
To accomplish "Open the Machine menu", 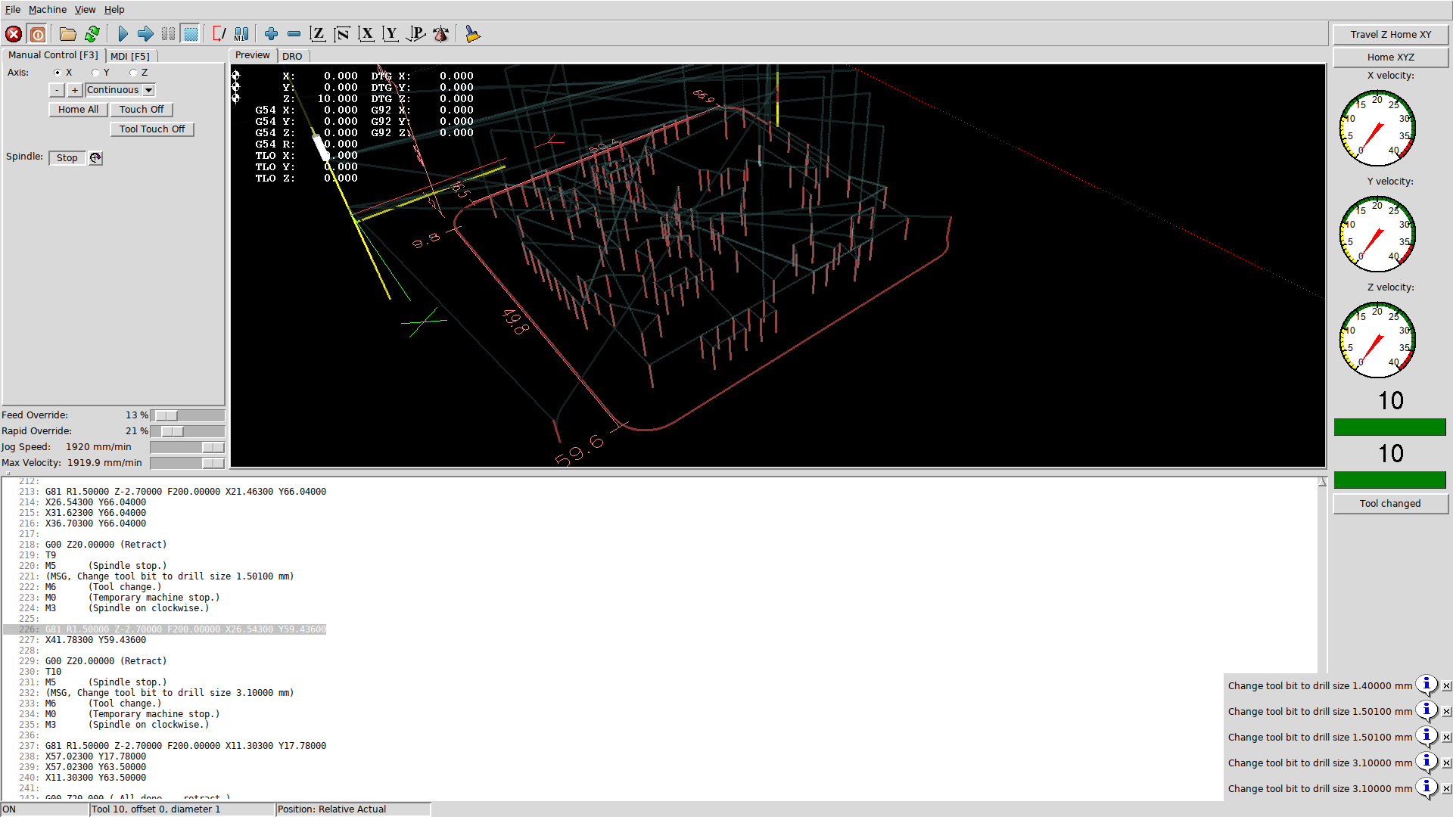I will pyautogui.click(x=47, y=9).
